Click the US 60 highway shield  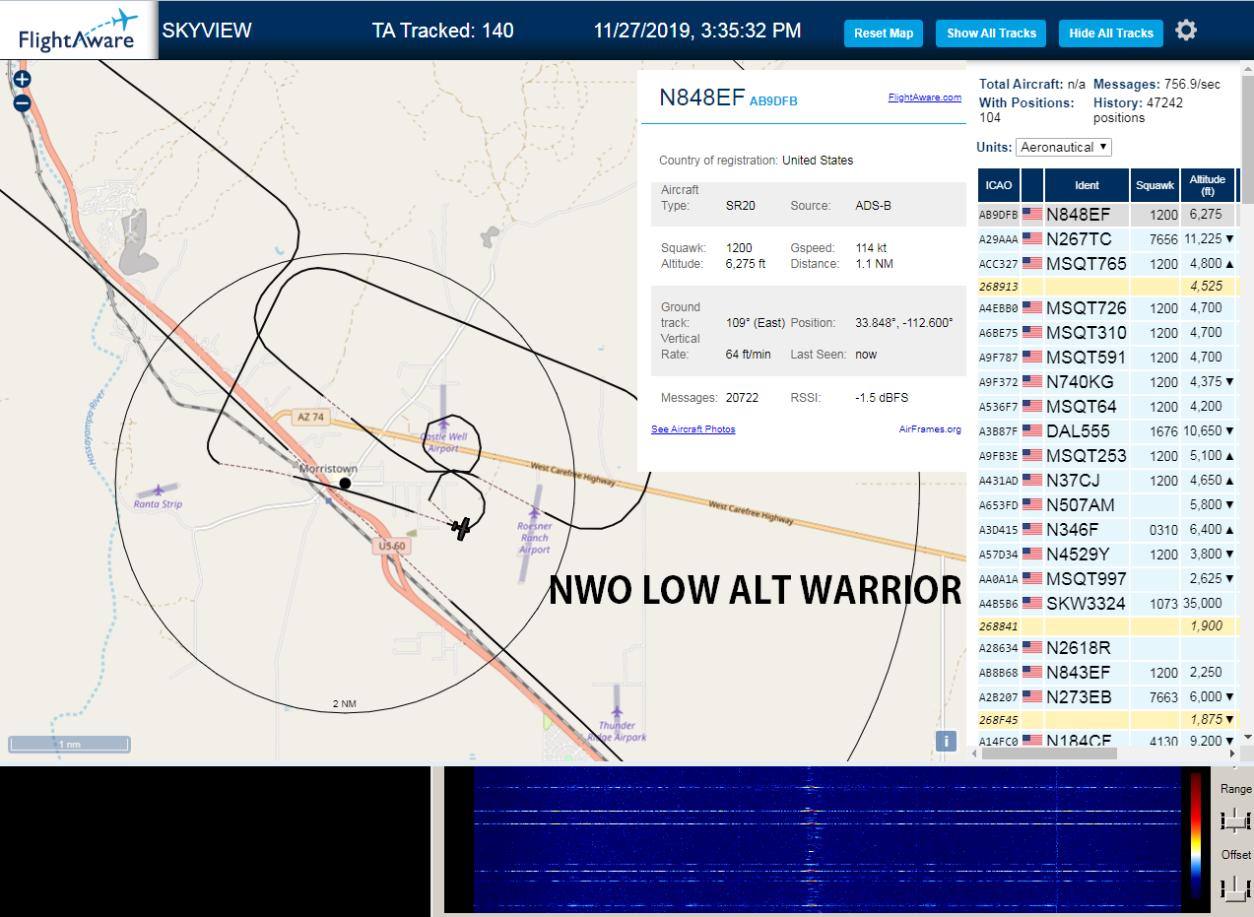tap(391, 545)
